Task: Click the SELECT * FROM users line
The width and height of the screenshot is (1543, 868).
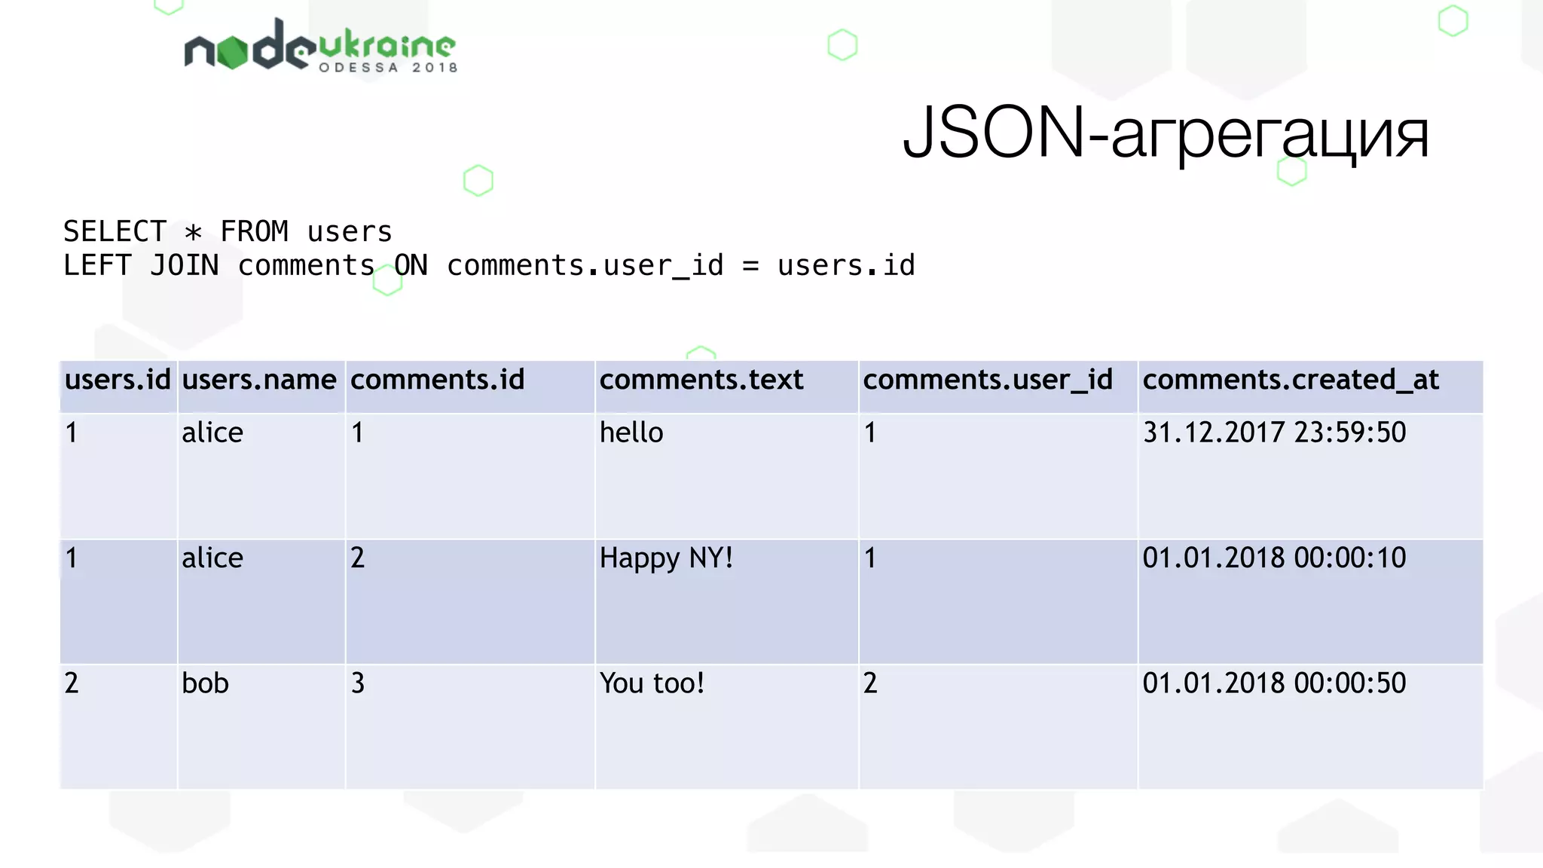Action: pos(228,231)
